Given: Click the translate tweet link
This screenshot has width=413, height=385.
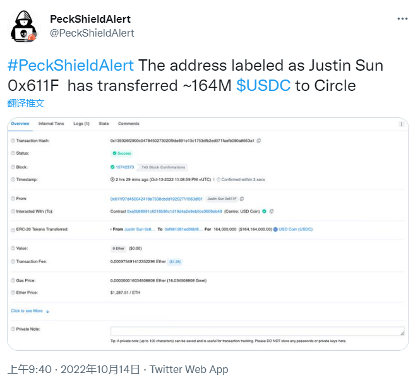Looking at the screenshot, I should point(26,103).
